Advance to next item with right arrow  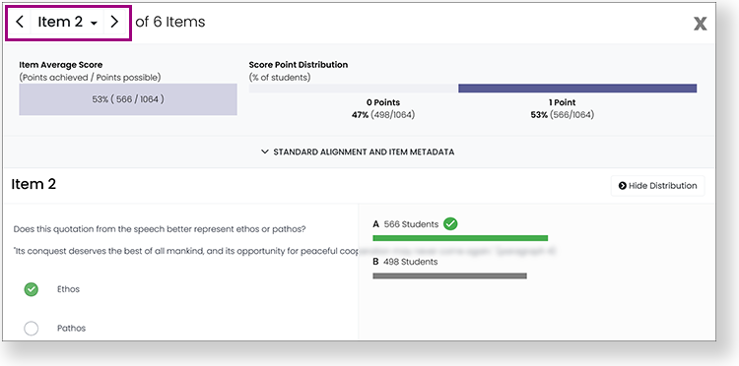114,22
